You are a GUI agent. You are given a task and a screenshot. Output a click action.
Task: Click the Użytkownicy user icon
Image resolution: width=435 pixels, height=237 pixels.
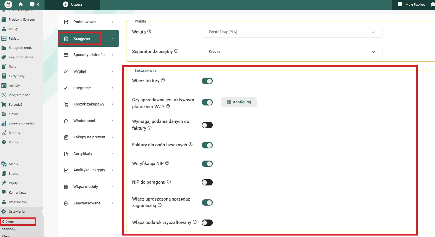(x=4, y=202)
